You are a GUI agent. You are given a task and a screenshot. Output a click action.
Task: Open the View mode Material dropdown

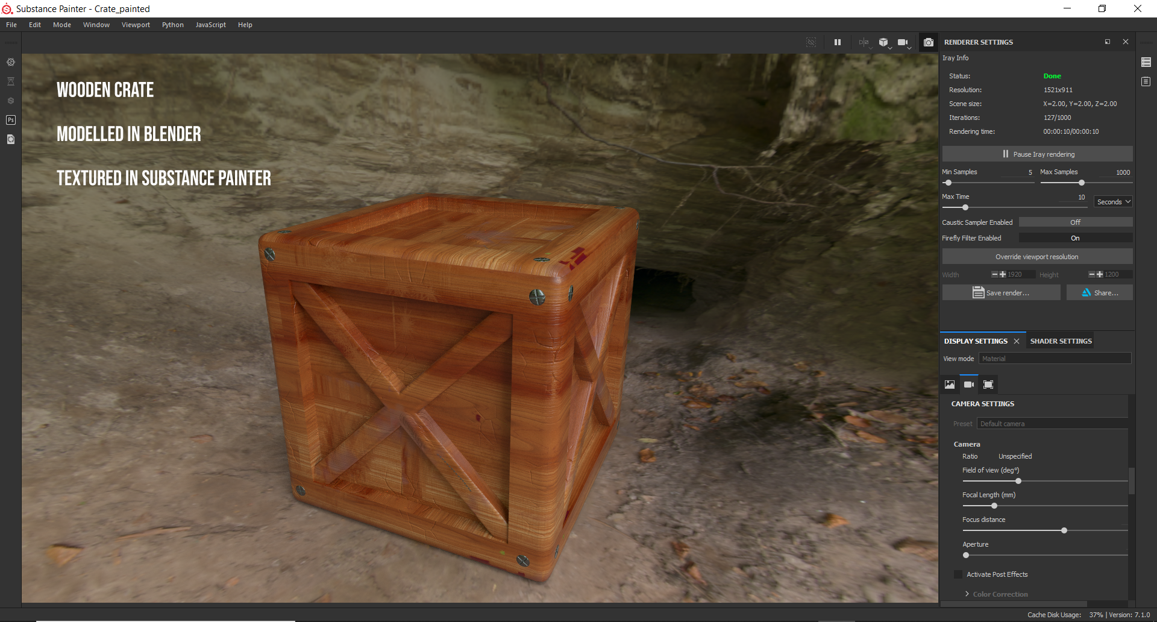[x=1055, y=359]
